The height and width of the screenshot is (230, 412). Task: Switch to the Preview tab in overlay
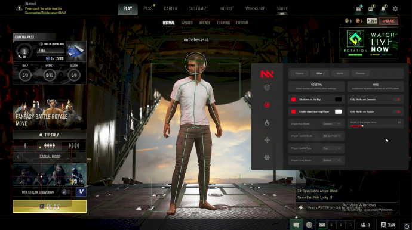[360, 73]
